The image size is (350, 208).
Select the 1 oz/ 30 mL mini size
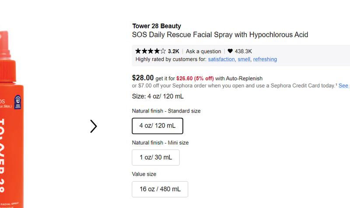click(x=156, y=157)
